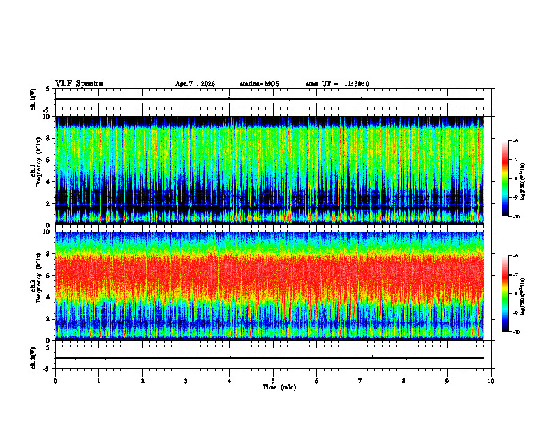Click the "-10" tick on ch.2 color bar
553x427 pixels.
click(x=517, y=332)
